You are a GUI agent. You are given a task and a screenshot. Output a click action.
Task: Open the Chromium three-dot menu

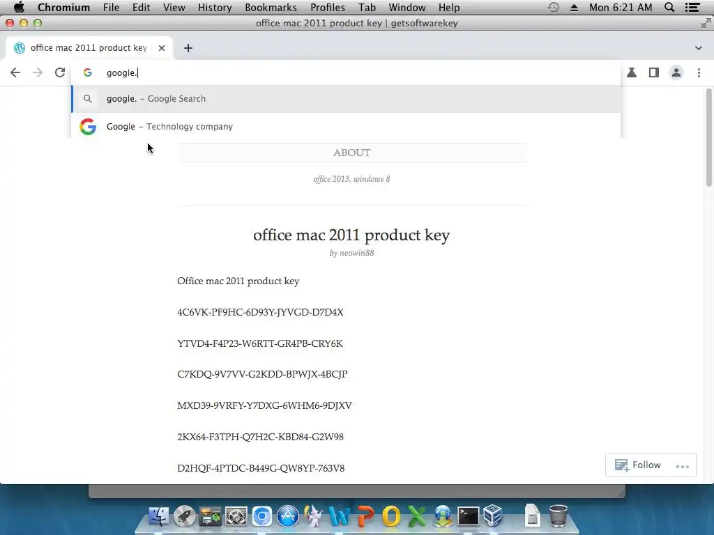pyautogui.click(x=699, y=72)
